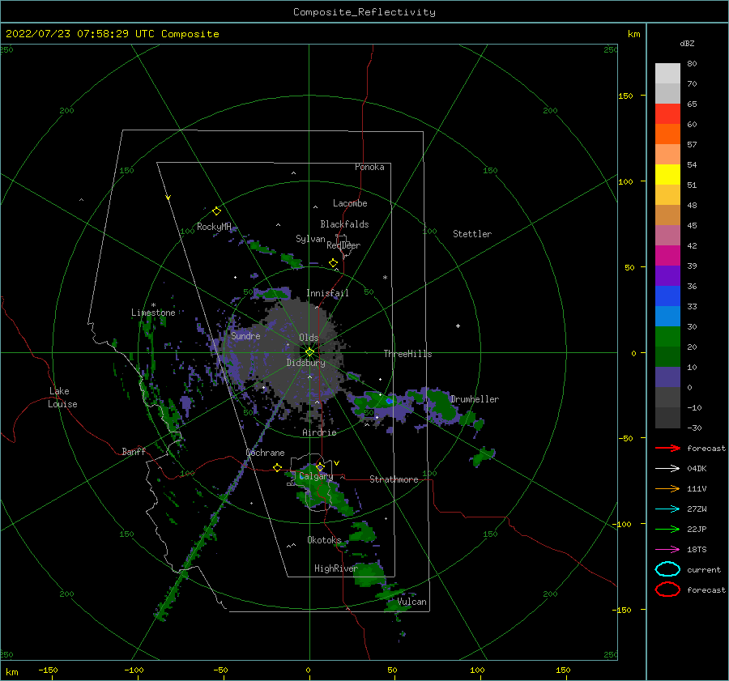Click the white asterisk marker above Limestone
Screen dimensions: 729x681
[x=153, y=305]
